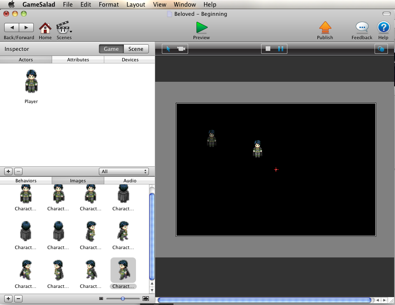Screen dimensions: 395x305
Task: Switch to the Behaviors tab
Action: tap(26, 181)
